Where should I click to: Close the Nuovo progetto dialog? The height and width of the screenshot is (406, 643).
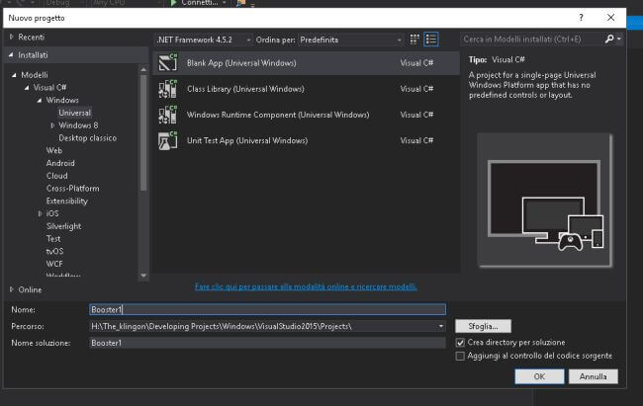coord(610,18)
